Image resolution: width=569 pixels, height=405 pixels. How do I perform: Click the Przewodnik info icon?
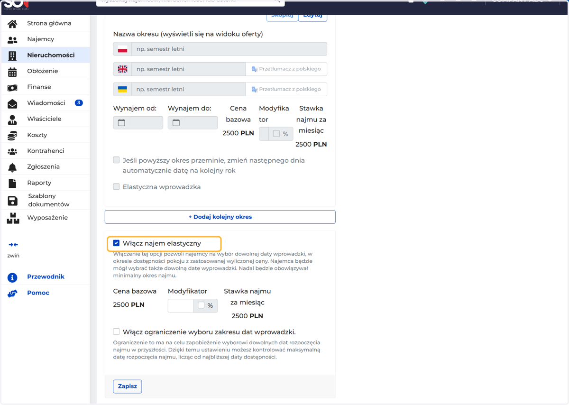12,277
